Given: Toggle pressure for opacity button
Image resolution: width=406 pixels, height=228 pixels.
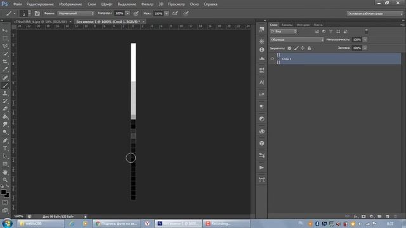Looking at the screenshot, I should click(136, 13).
